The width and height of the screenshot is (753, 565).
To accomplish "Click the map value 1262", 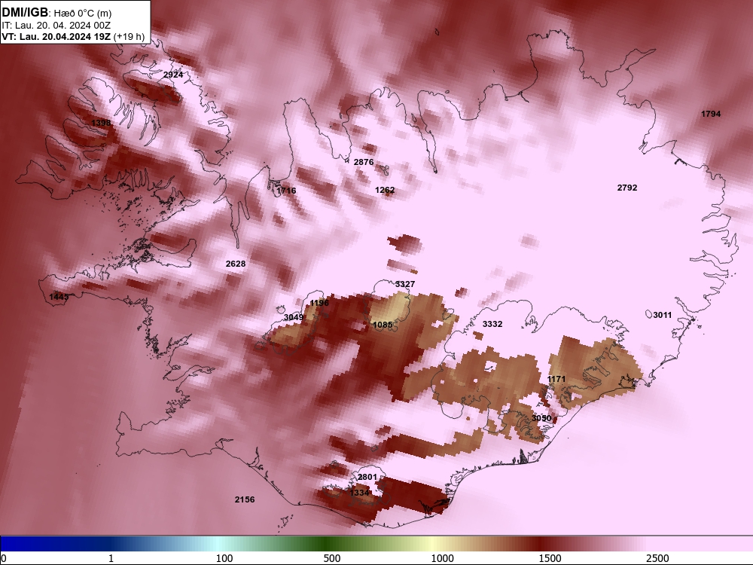I will point(385,190).
